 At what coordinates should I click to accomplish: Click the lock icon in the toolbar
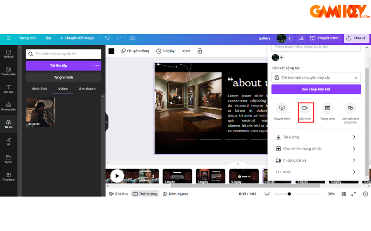(x=200, y=51)
